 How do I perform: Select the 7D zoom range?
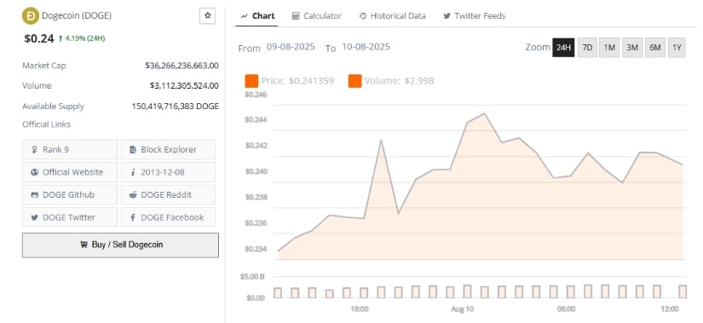tap(587, 48)
